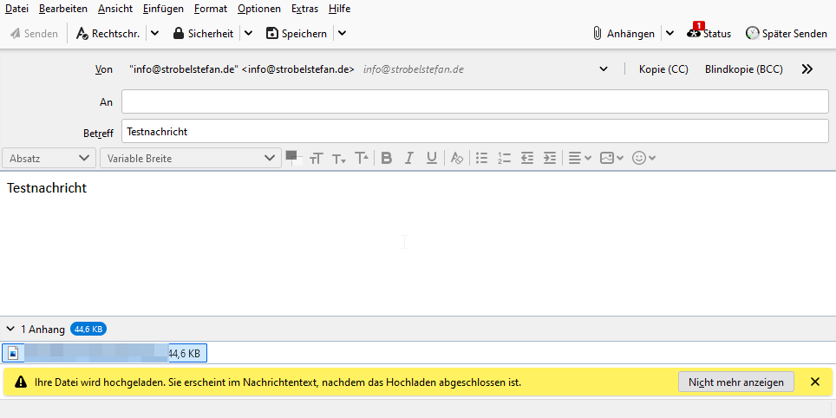Image resolution: width=836 pixels, height=418 pixels.
Task: Indent the text
Action: pos(550,158)
